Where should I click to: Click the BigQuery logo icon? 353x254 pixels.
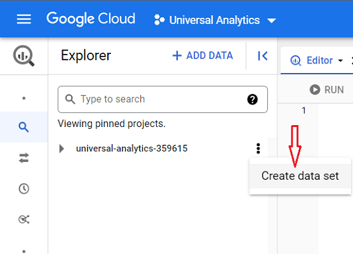tap(23, 56)
